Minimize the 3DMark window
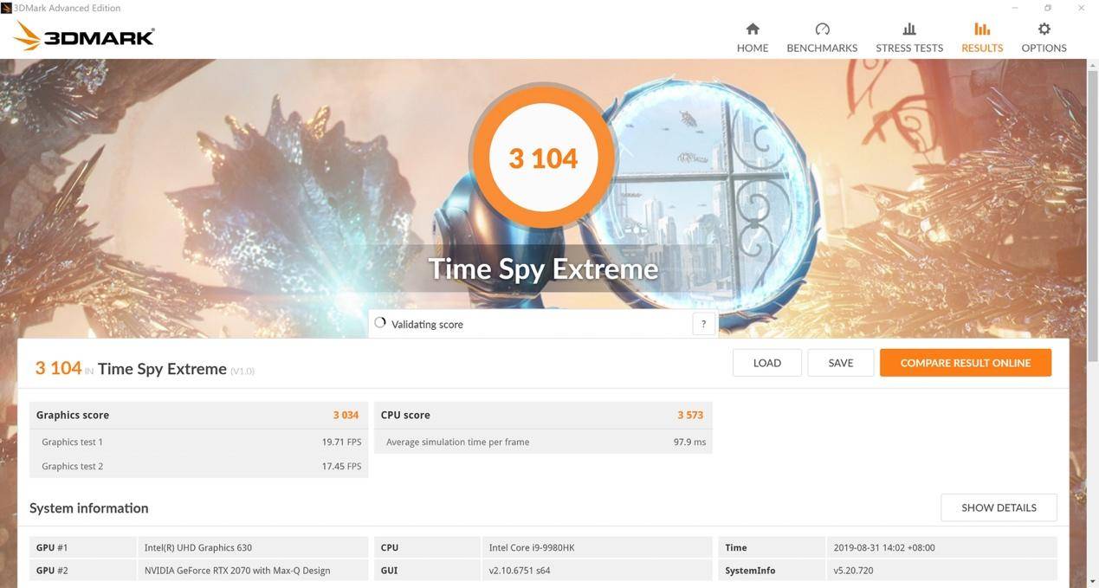Viewport: 1099px width, 588px height. (x=1014, y=8)
